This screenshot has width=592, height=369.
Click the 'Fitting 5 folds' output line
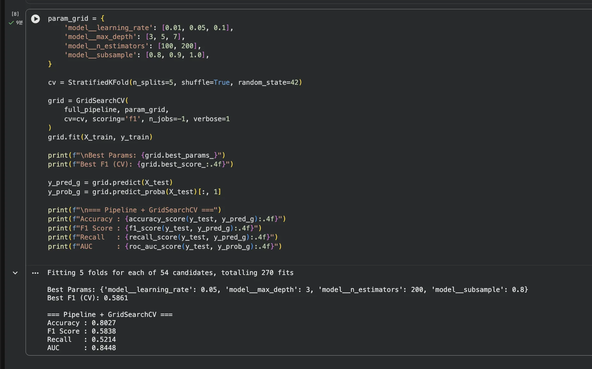tap(170, 273)
